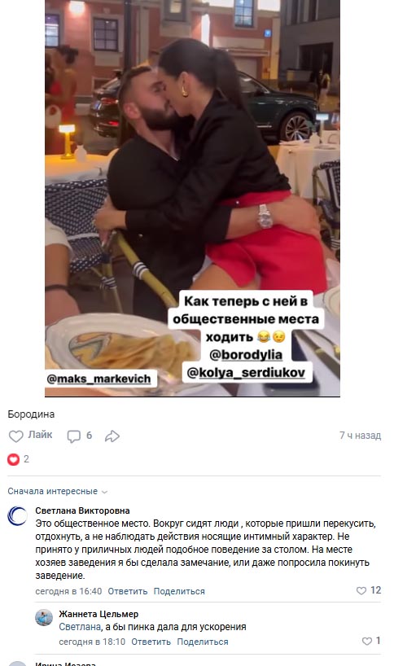Open the attached photo thumbnail
Screen dimensions: 394x666
tap(192, 199)
